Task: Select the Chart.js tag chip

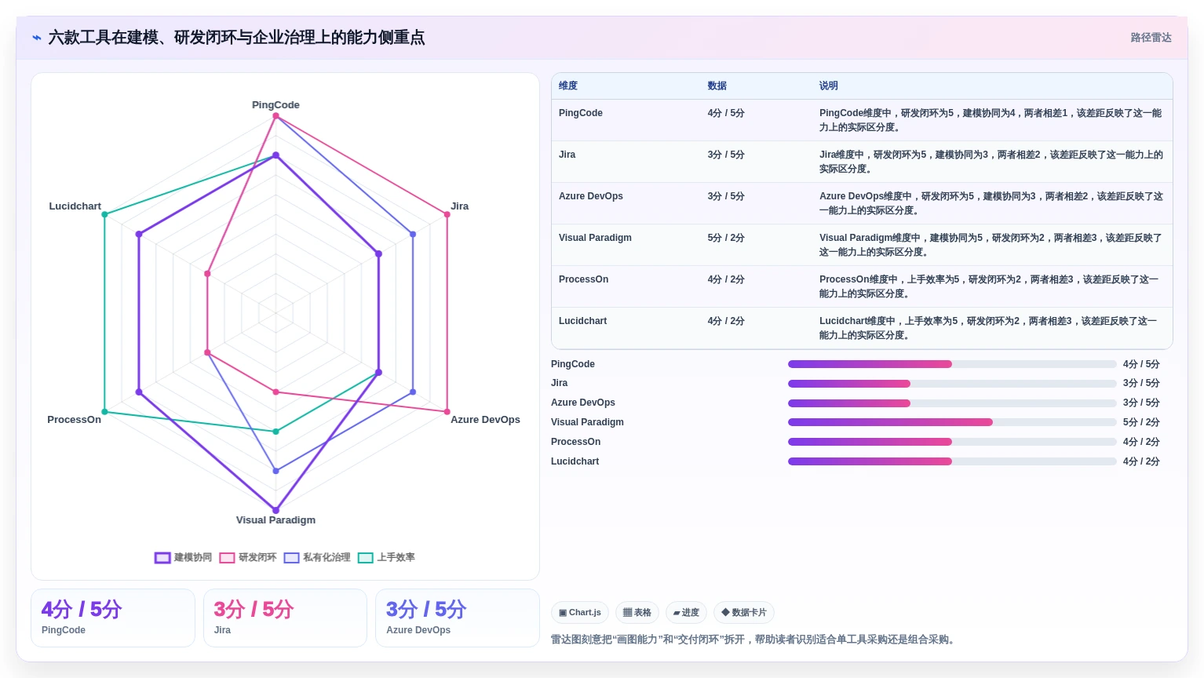Action: (x=580, y=613)
